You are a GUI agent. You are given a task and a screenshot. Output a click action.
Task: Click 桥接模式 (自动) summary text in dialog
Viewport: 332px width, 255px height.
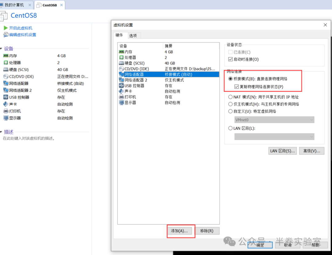[x=179, y=75]
